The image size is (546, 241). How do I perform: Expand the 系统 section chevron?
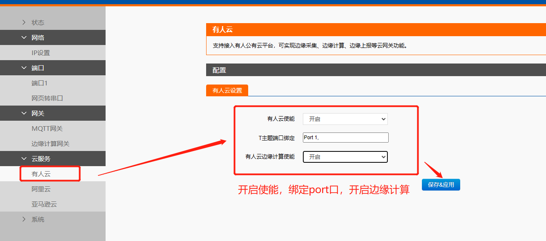click(x=24, y=219)
